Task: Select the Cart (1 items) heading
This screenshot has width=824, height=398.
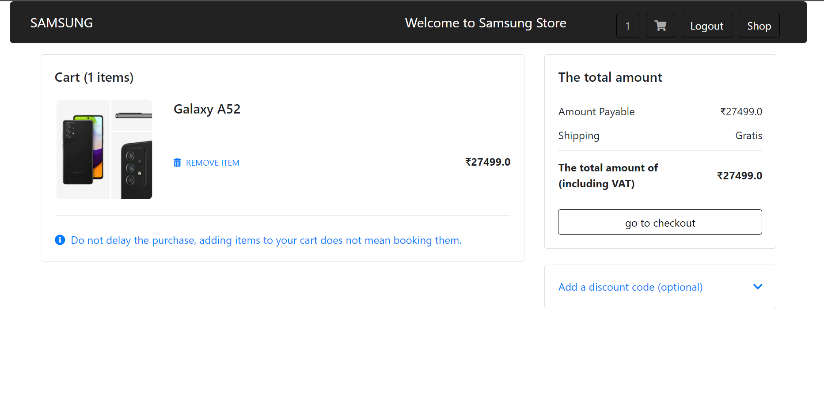Action: point(94,77)
